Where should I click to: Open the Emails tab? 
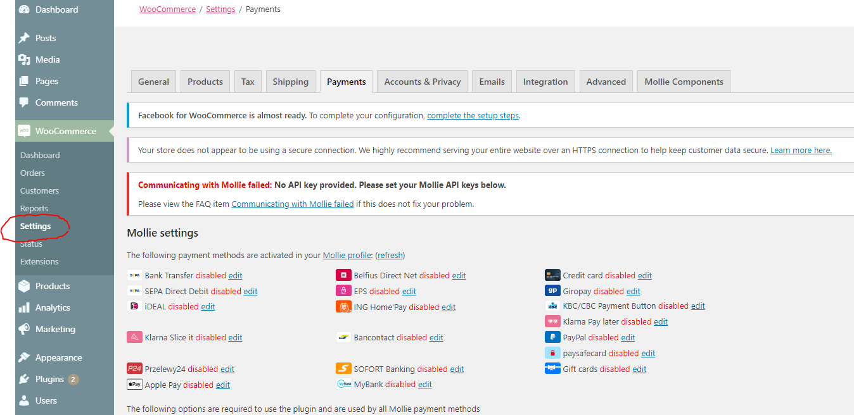click(x=492, y=82)
